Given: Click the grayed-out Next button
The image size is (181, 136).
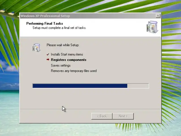Looking at the screenshot, I should [123, 116].
